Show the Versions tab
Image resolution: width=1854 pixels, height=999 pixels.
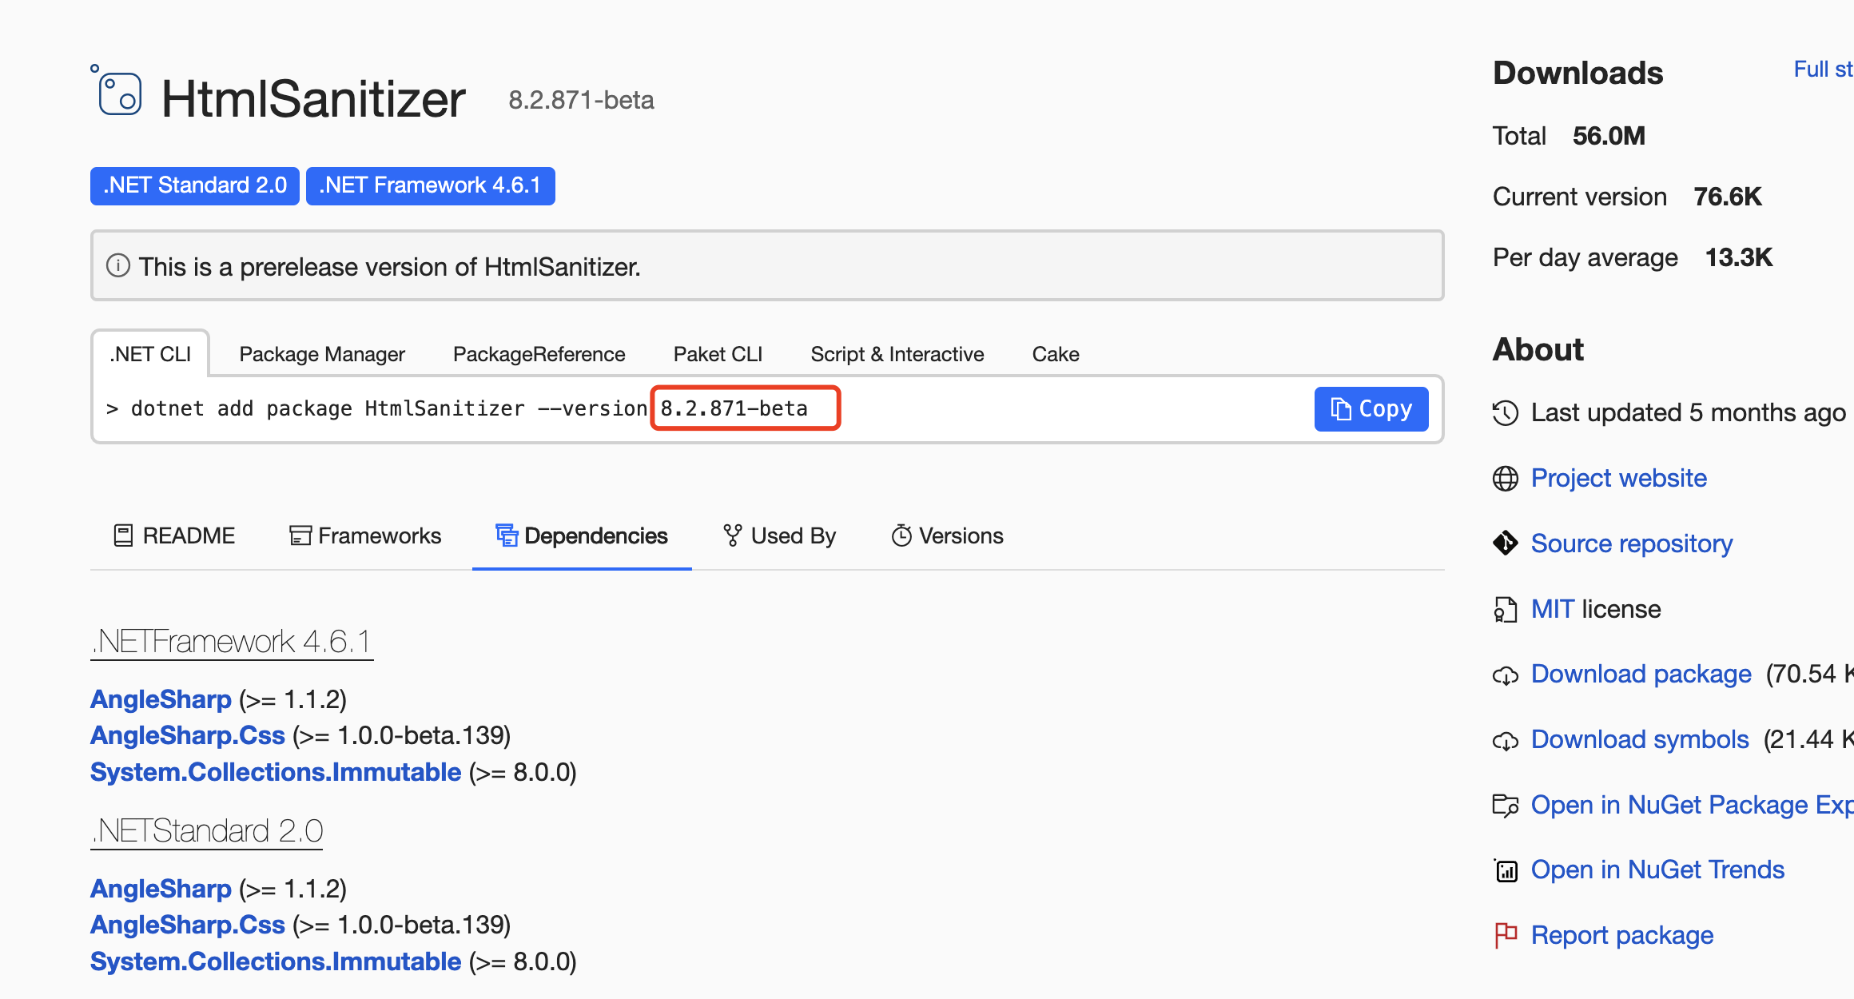(x=947, y=535)
